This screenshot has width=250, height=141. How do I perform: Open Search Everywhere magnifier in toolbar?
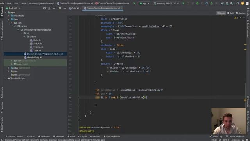pos(237,3)
